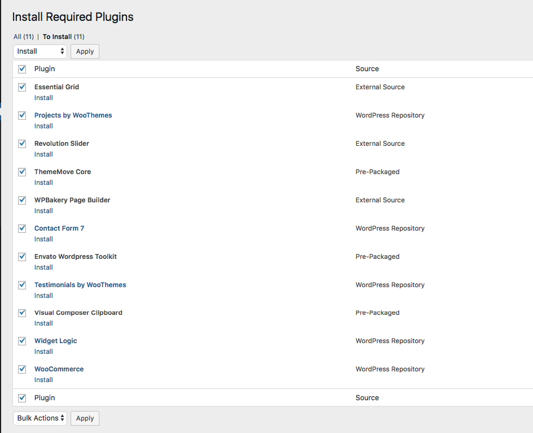Click Apply next to Bulk Actions dropdown
Viewport: 533px width, 433px height.
tap(85, 418)
